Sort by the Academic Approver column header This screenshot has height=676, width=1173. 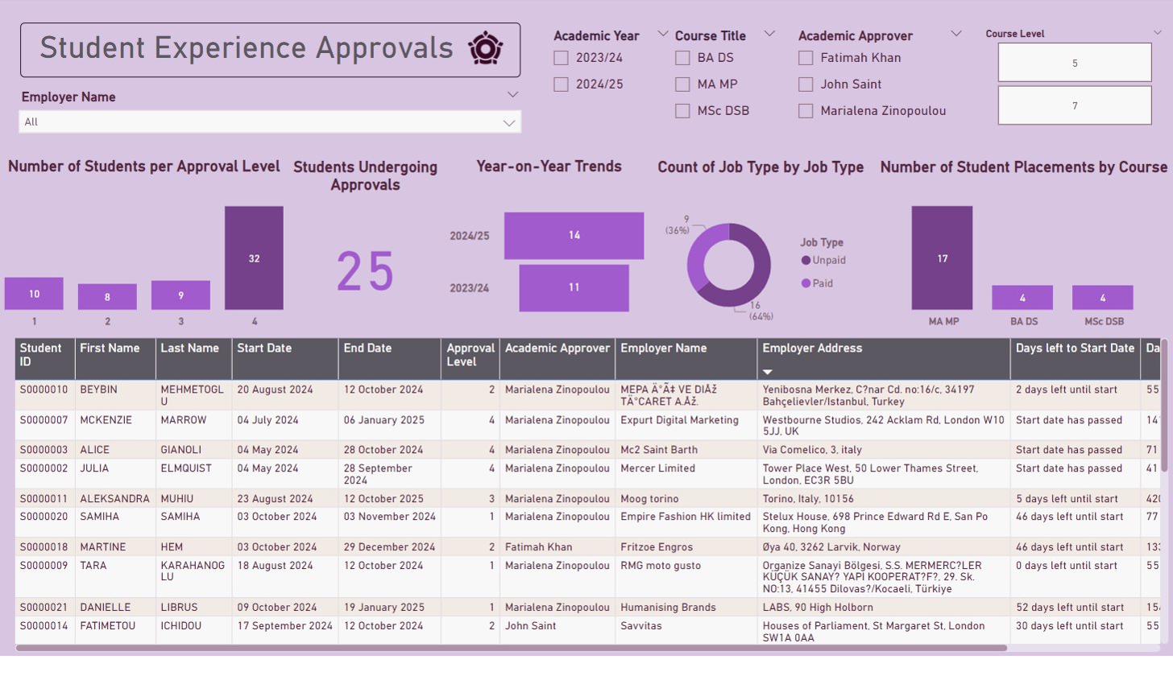[557, 359]
